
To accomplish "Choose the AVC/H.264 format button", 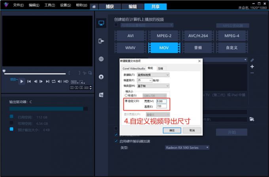I will point(198,36).
